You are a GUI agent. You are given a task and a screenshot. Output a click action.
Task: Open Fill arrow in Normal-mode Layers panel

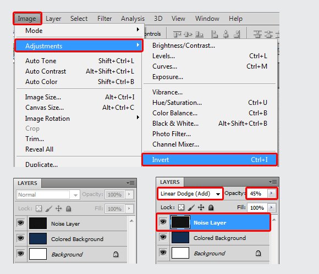pyautogui.click(x=129, y=209)
